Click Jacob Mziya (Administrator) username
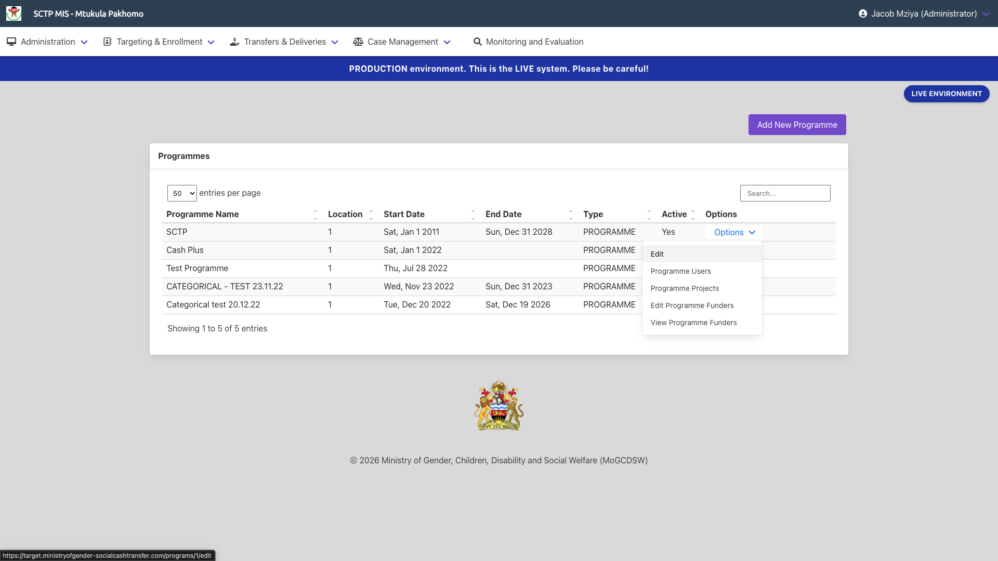998x561 pixels. click(924, 14)
